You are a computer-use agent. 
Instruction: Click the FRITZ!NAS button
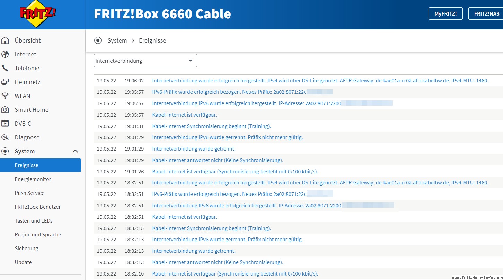click(x=486, y=14)
